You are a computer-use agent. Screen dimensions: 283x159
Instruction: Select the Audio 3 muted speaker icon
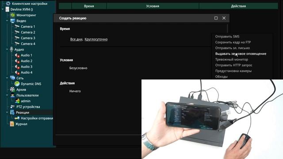[x=17, y=67]
